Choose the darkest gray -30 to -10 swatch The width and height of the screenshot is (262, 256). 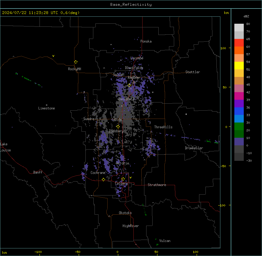[239, 157]
